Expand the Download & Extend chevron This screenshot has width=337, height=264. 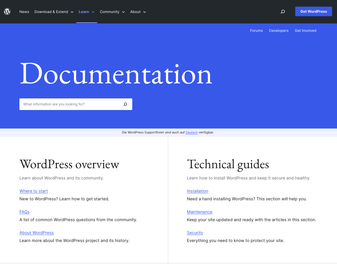tap(72, 12)
